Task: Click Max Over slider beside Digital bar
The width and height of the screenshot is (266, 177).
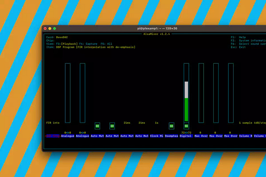Action: (201, 93)
